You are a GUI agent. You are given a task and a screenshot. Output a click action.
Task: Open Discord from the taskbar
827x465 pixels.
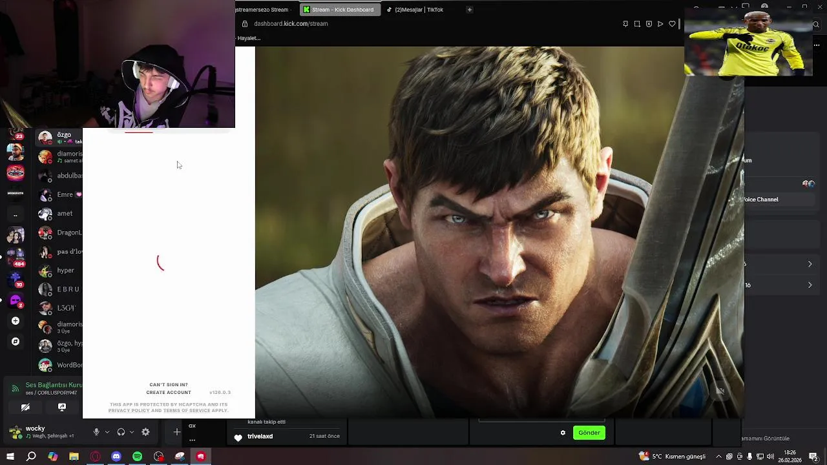pos(116,457)
